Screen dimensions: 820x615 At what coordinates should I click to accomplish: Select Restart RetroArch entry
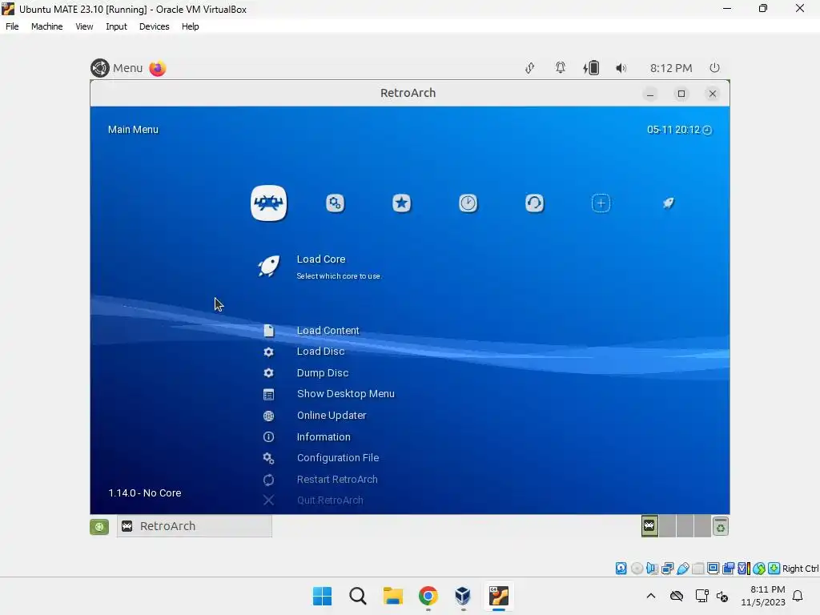coord(337,479)
